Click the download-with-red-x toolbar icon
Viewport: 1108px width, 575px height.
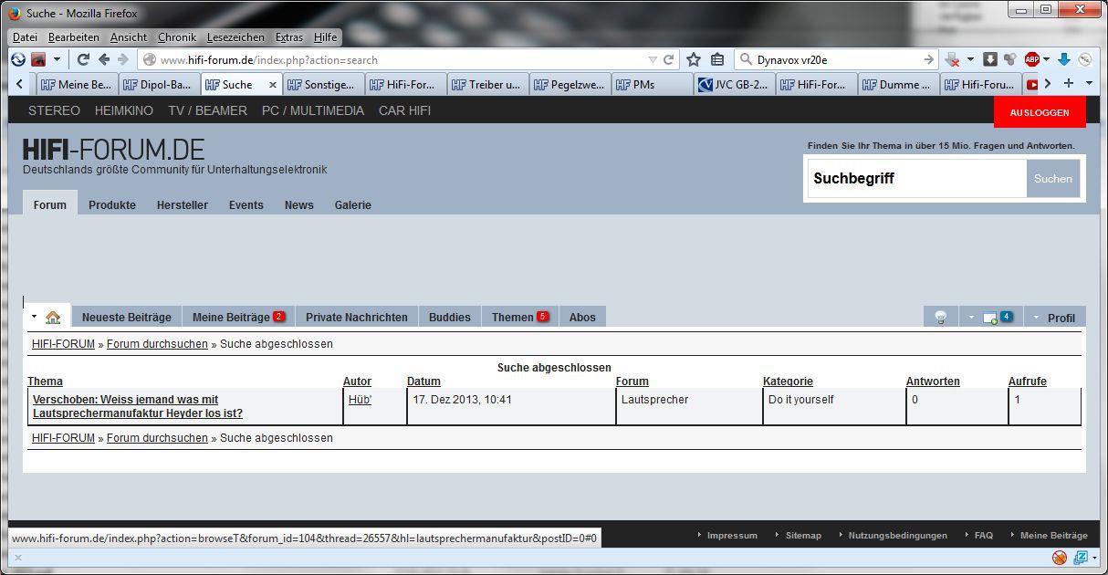(953, 59)
